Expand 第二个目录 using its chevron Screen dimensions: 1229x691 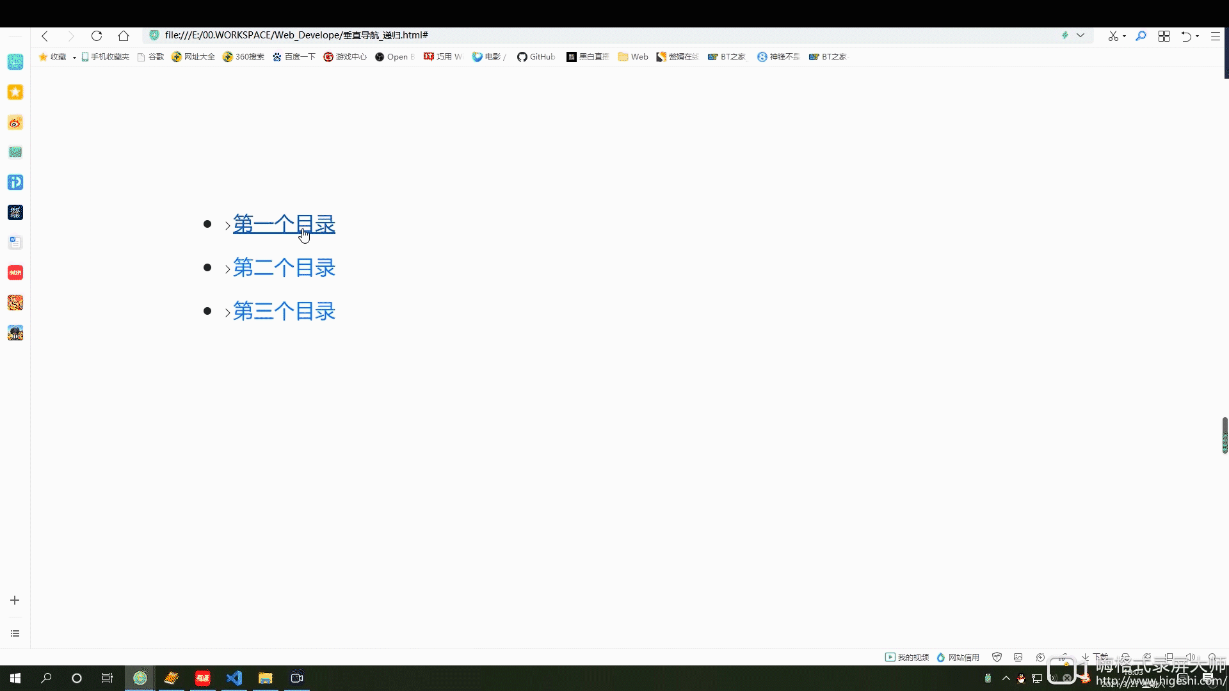[x=227, y=269]
